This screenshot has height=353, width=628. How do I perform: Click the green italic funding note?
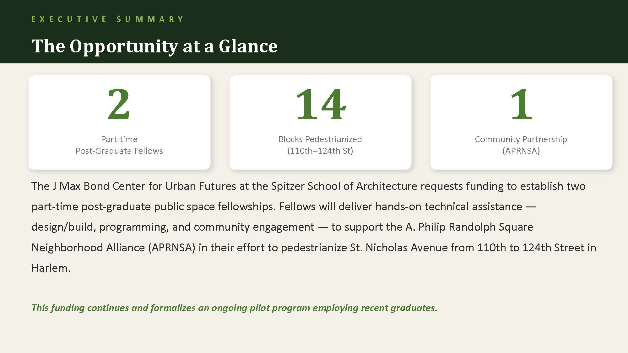234,308
